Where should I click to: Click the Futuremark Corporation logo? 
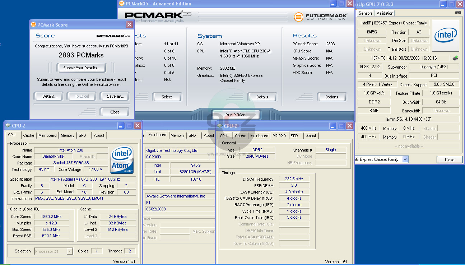[x=320, y=17]
